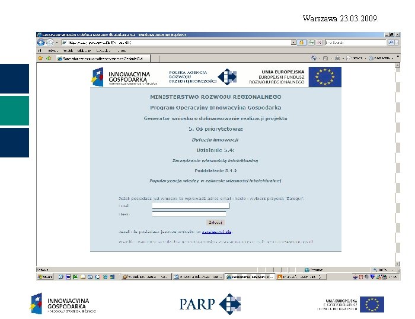Open the Narzędzia menu in menu bar

click(103, 50)
